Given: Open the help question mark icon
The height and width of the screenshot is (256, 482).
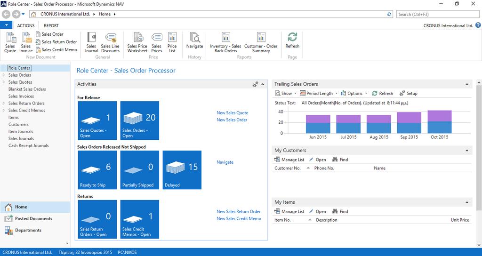Looking at the screenshot, I should [478, 25].
